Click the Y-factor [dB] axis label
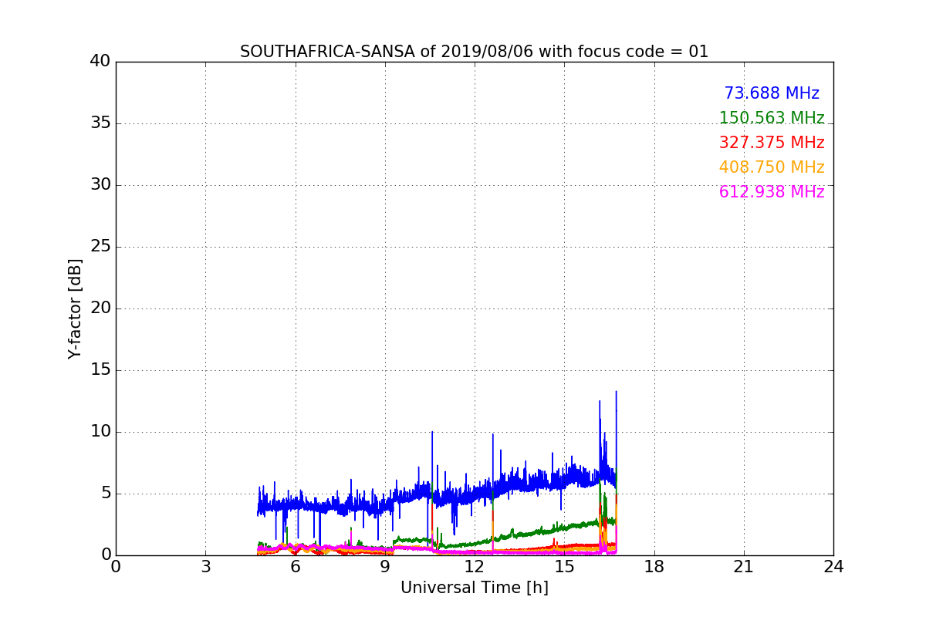 pyautogui.click(x=75, y=308)
